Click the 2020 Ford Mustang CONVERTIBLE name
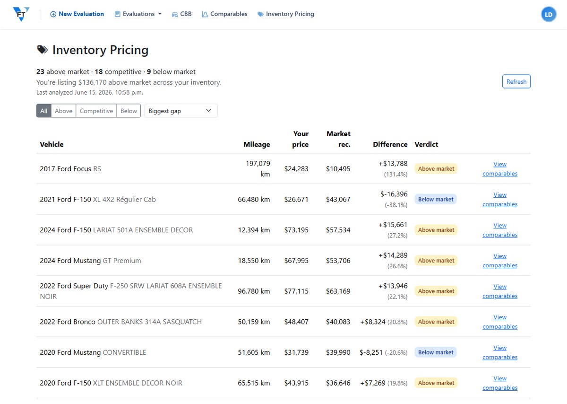This screenshot has width=567, height=404. [93, 352]
